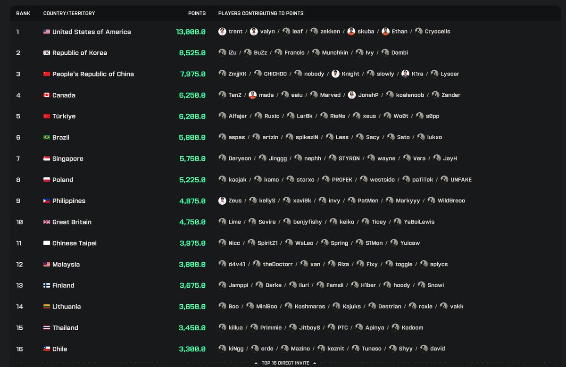Viewport: 566px width, 367px height.
Task: Click player name Cryocells
Action: (438, 32)
